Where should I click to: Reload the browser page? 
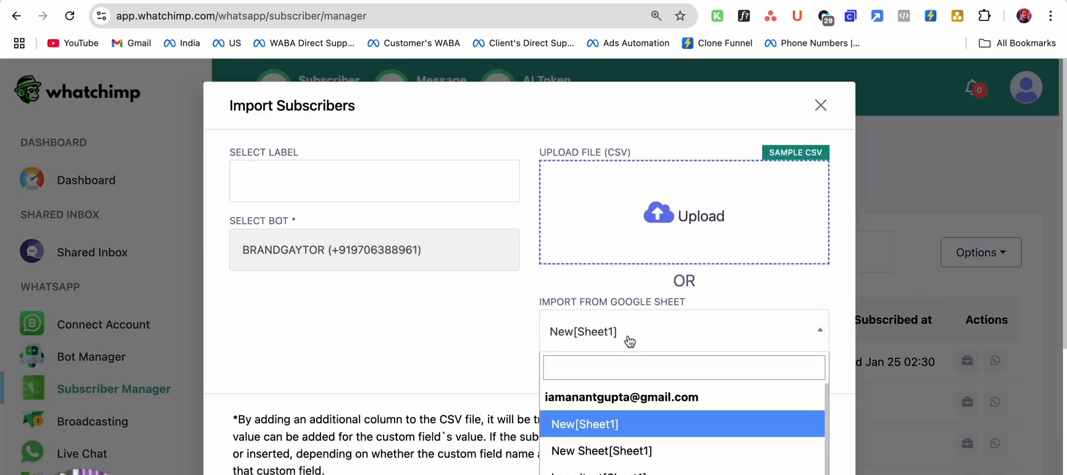pos(70,16)
